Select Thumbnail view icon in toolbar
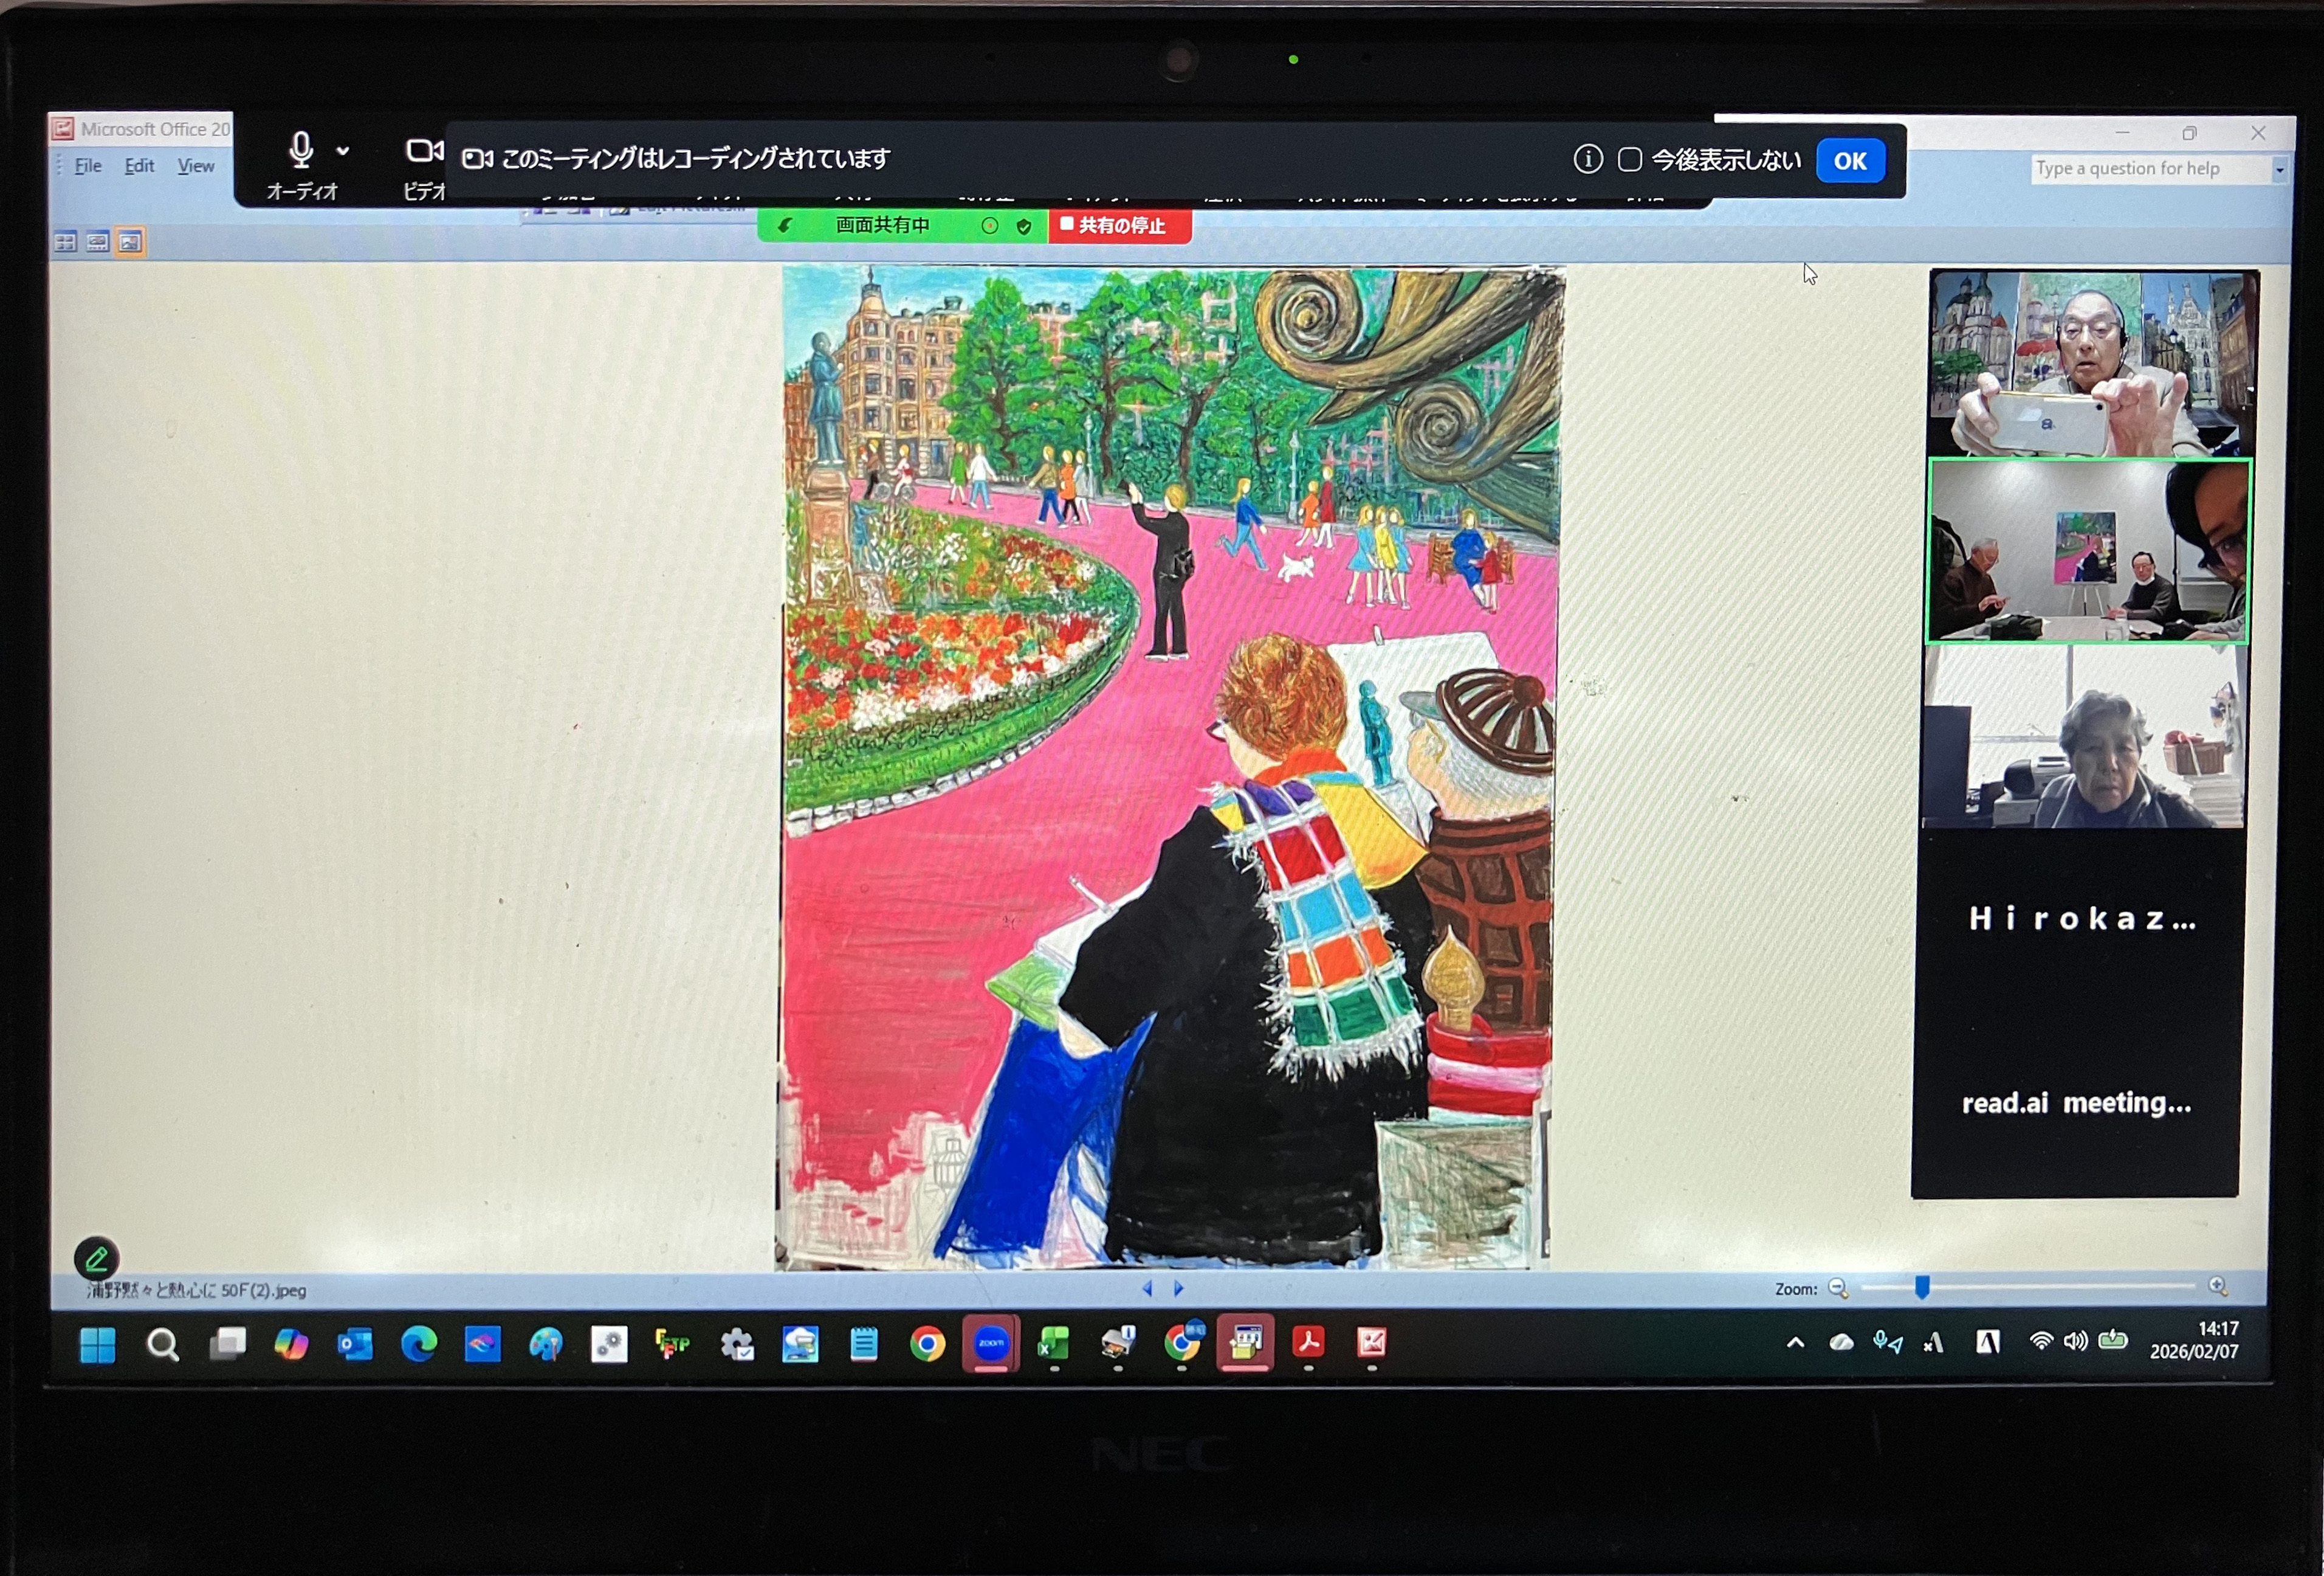 pos(65,242)
